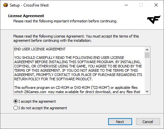The image size is (164, 129).
Task: Click the CrossFire icon in the title bar
Action: (x=6, y=5)
